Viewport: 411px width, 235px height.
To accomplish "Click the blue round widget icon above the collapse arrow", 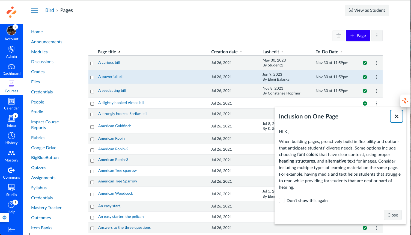I will tap(4, 218).
